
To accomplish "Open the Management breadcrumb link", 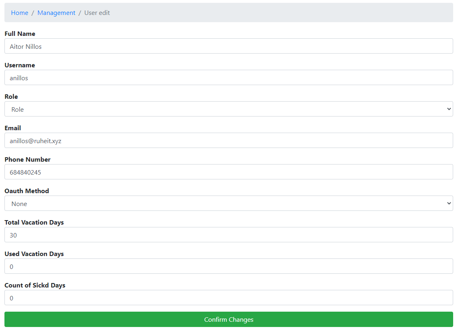I will pyautogui.click(x=56, y=12).
